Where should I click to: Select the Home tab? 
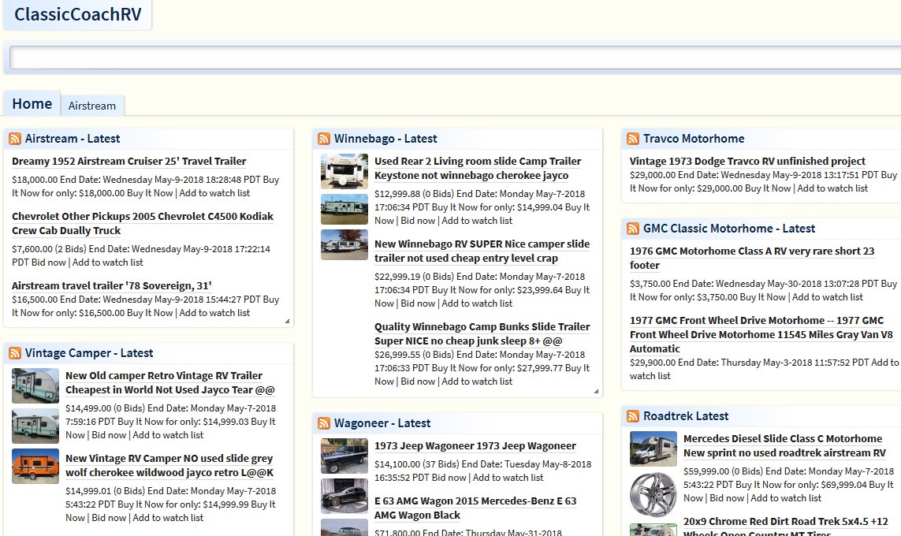point(32,103)
